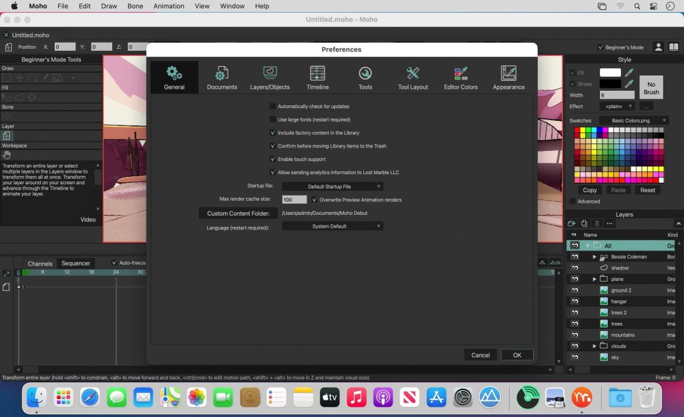Expand the Bessie Coleman layer group
Viewport: 684px width, 417px height.
[594, 257]
